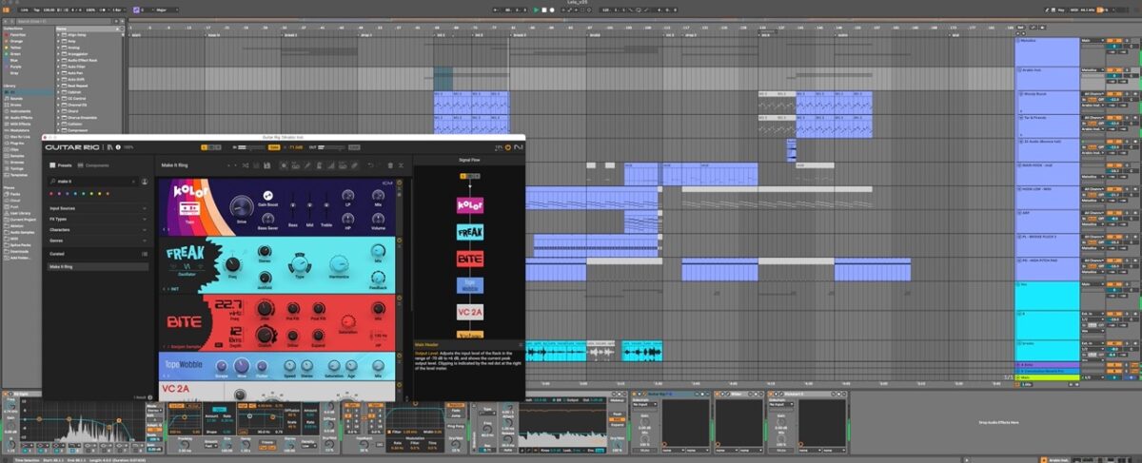Delete preset with Guitar Rig trash icon
The width and height of the screenshot is (1142, 463).
pyautogui.click(x=390, y=165)
